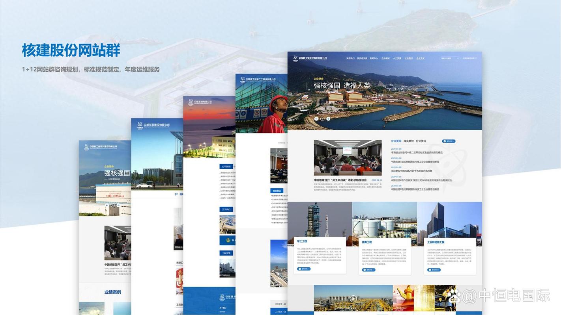The width and height of the screenshot is (561, 315).
Task: Select the 企业要闻 news tab
Action: pyautogui.click(x=396, y=141)
